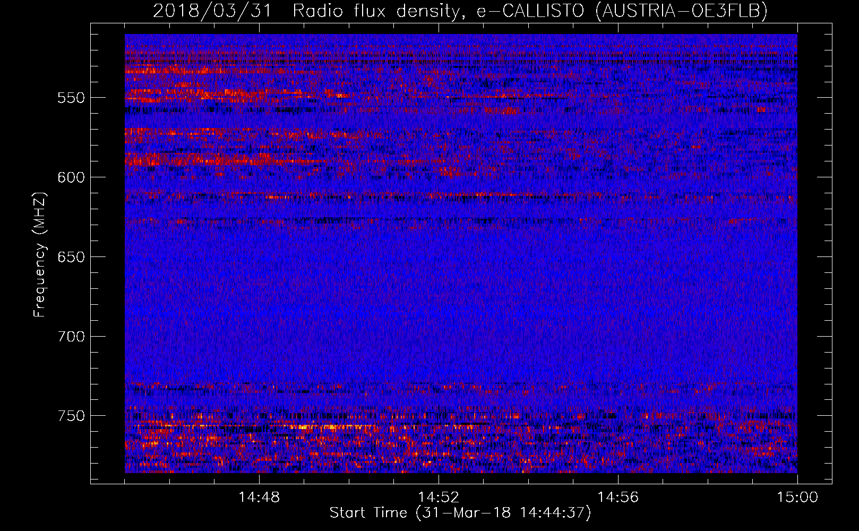Click the 600 frequency tick label

71,177
